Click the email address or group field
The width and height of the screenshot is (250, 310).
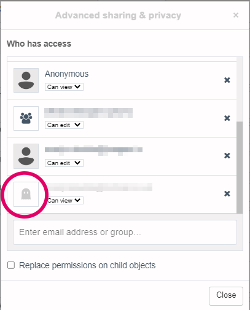[x=125, y=232]
